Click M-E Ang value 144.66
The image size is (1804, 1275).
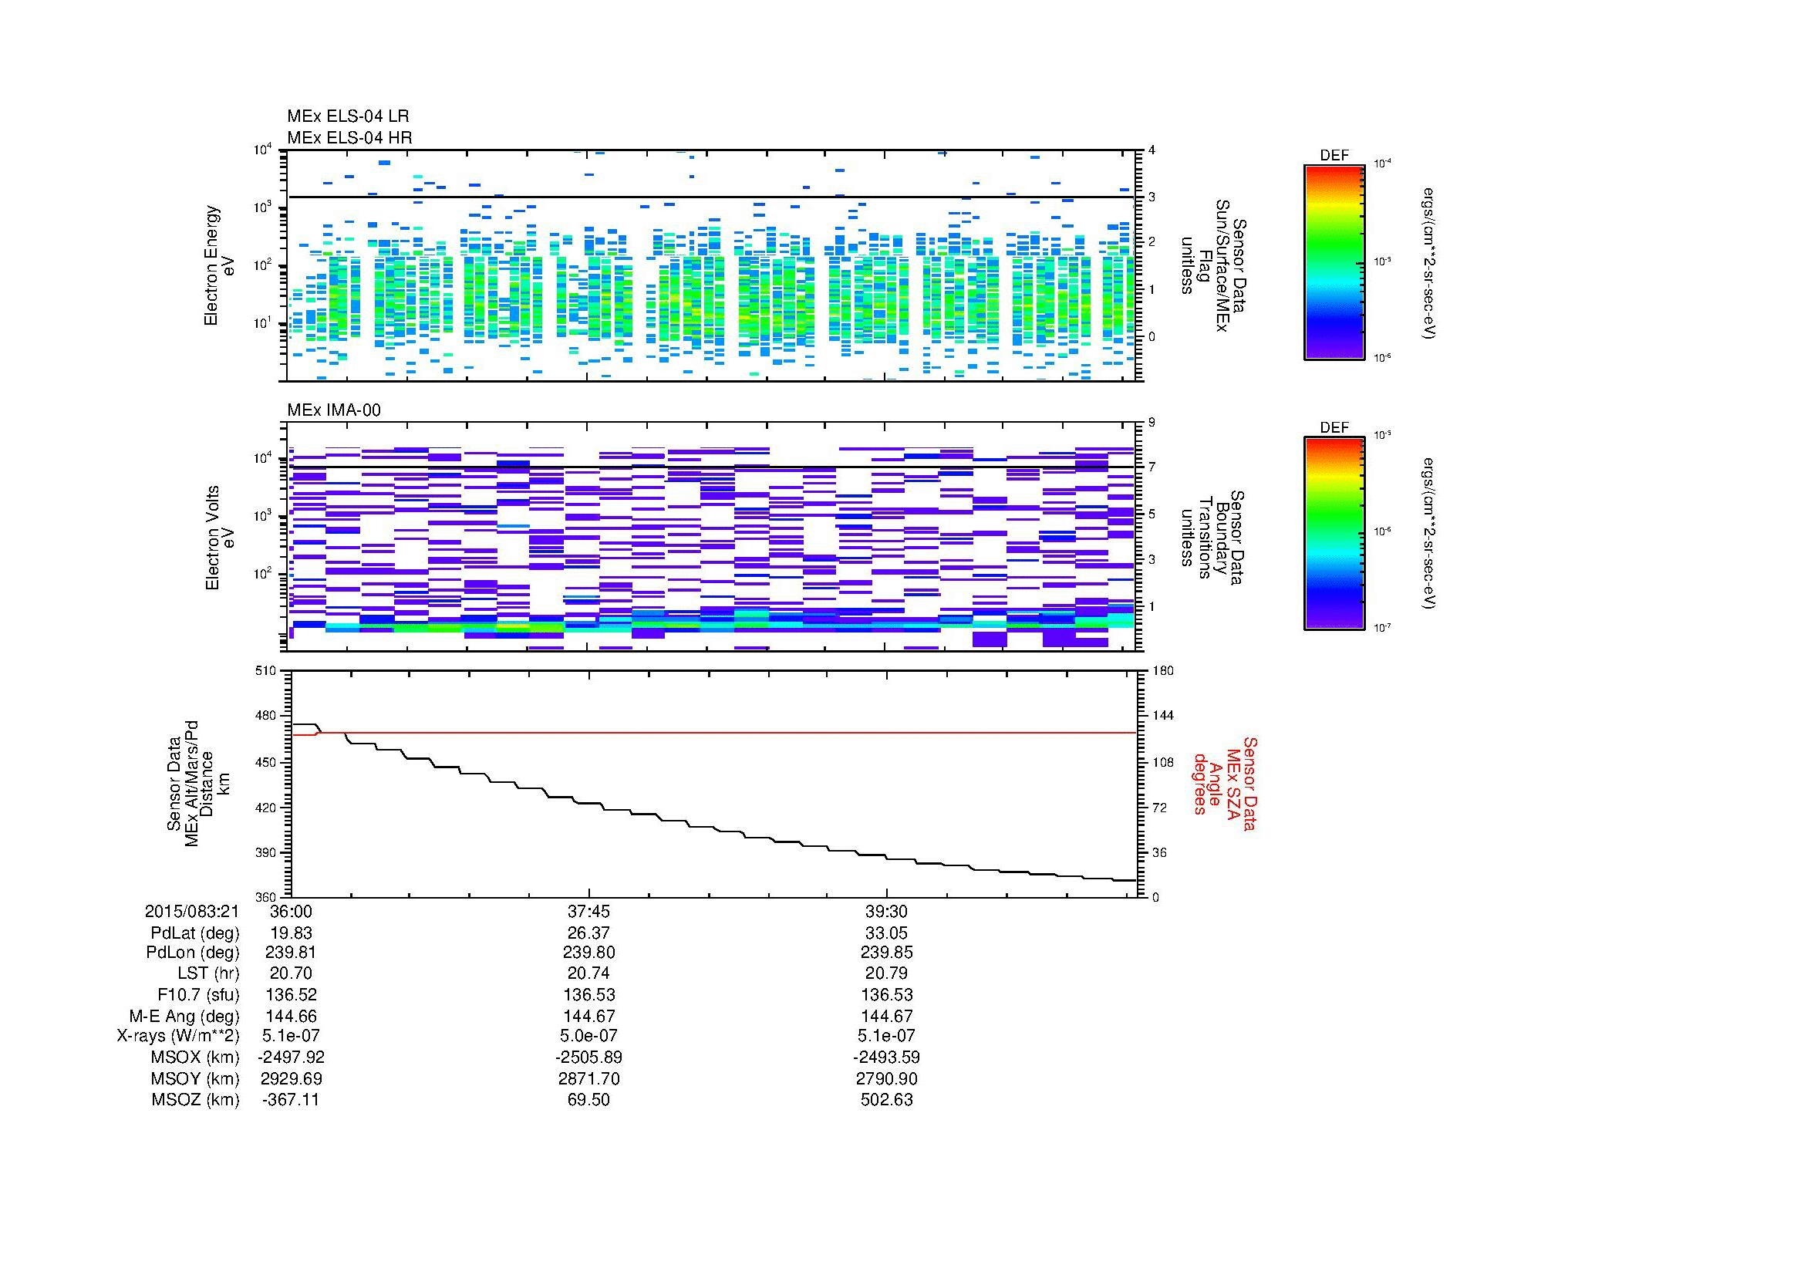tap(291, 1017)
